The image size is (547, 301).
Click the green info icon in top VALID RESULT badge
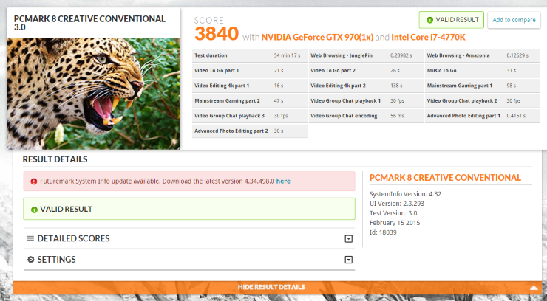coord(429,20)
